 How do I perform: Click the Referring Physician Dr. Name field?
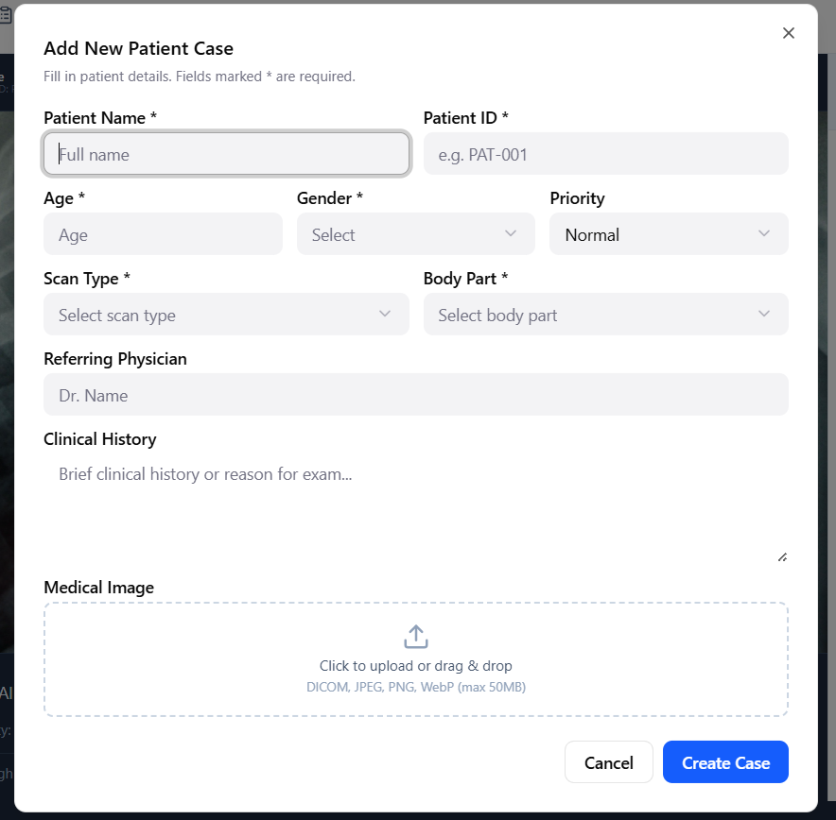[416, 395]
